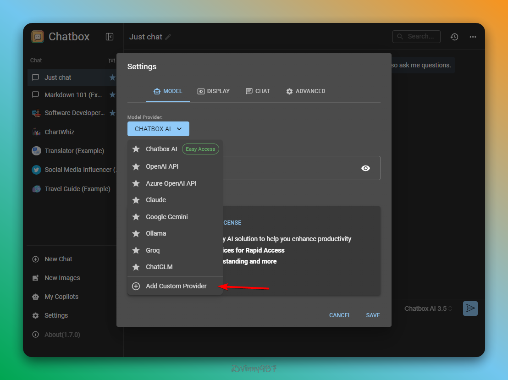Click the send message arrow icon

[x=470, y=308]
